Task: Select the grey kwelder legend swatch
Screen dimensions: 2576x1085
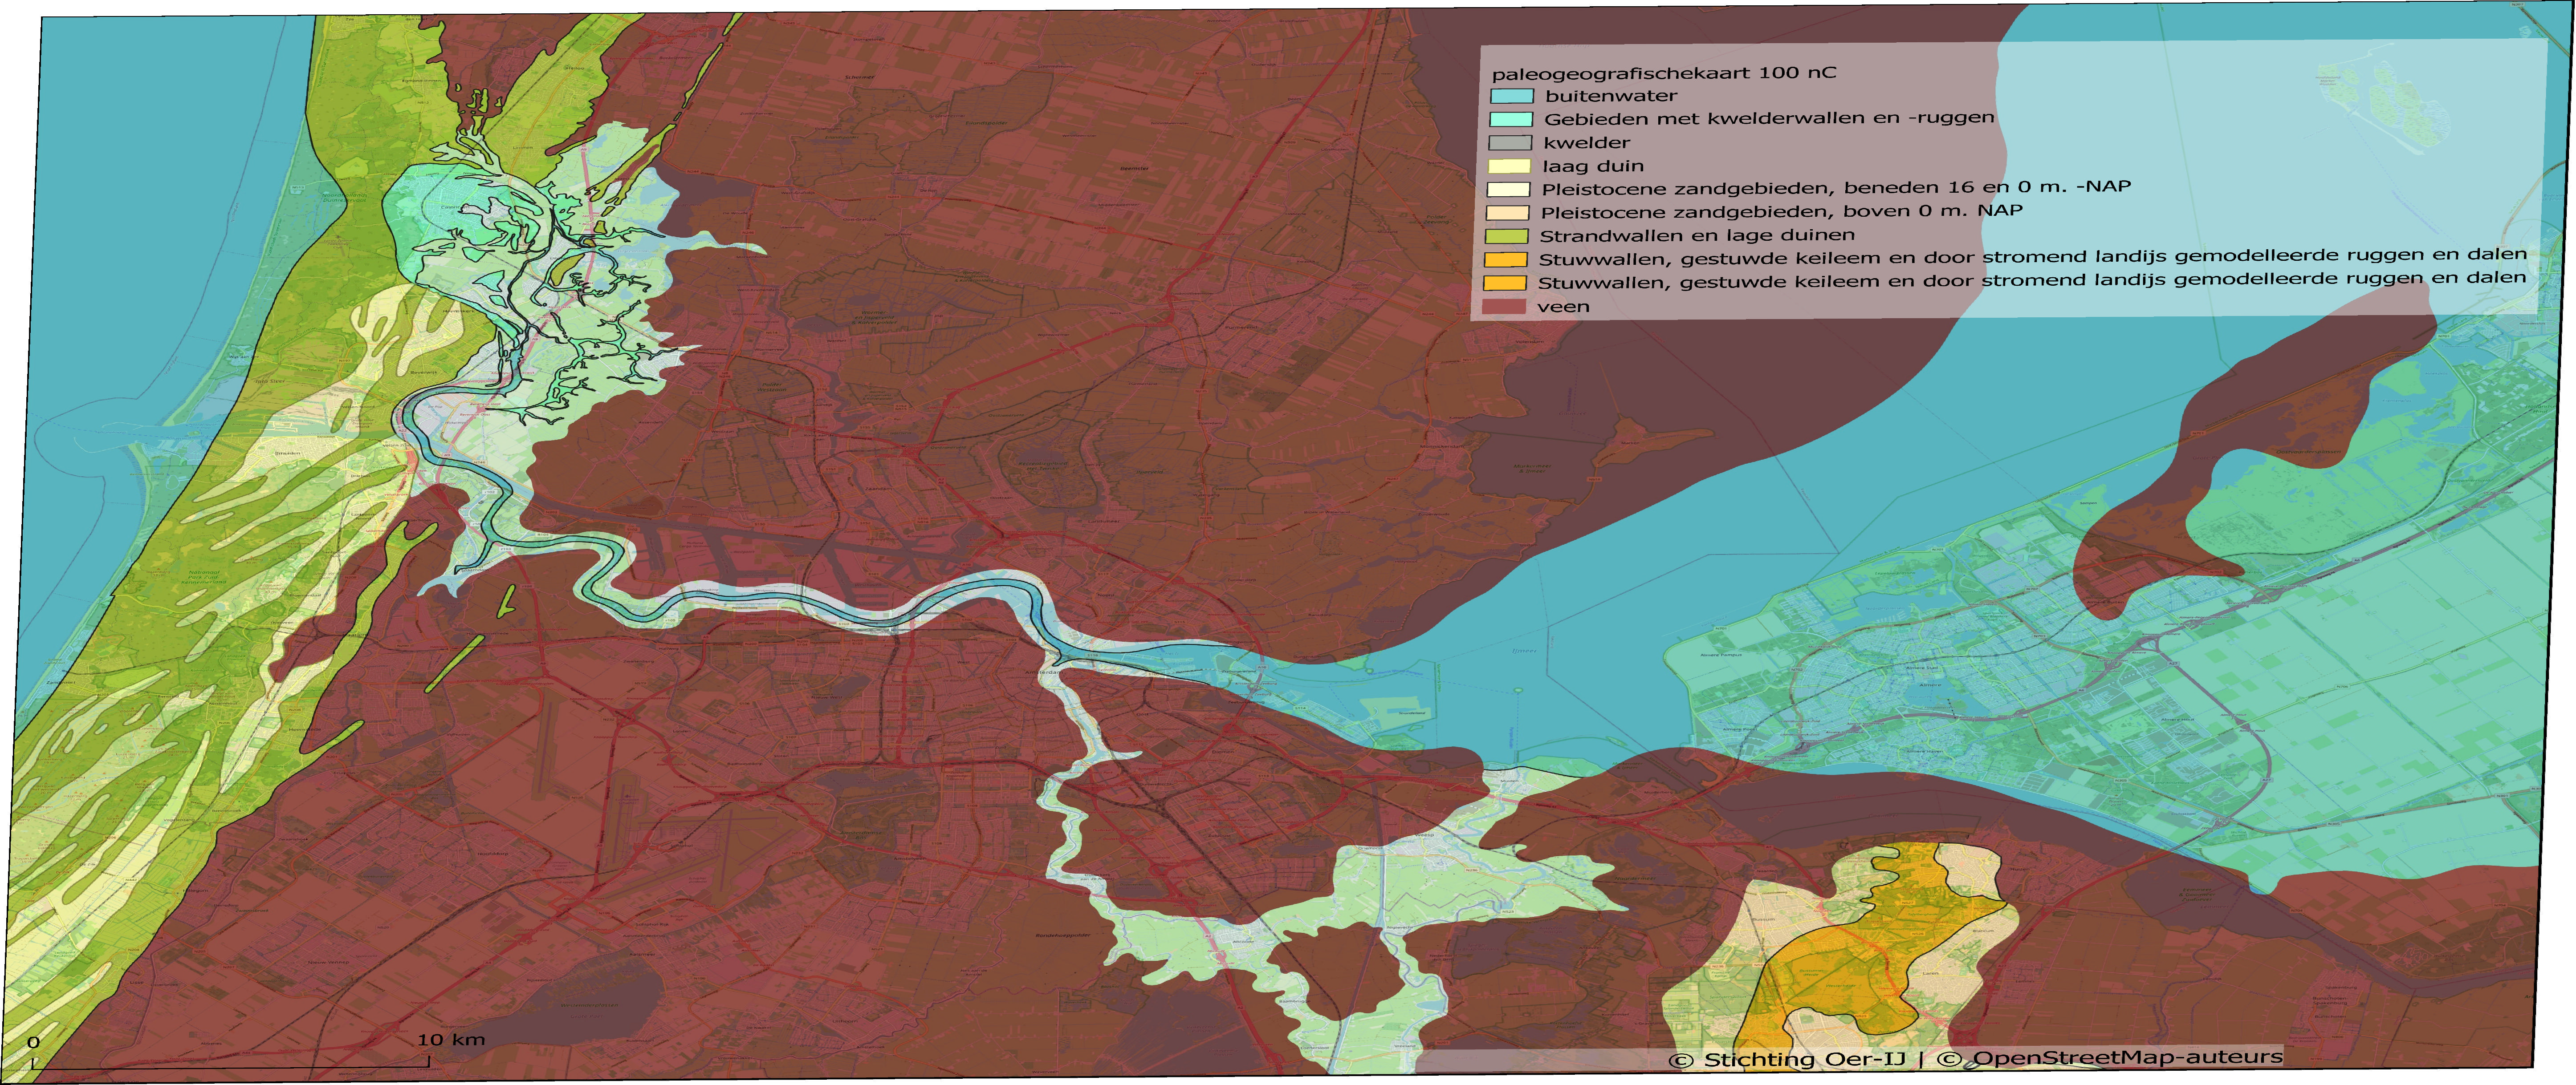Action: click(1510, 143)
